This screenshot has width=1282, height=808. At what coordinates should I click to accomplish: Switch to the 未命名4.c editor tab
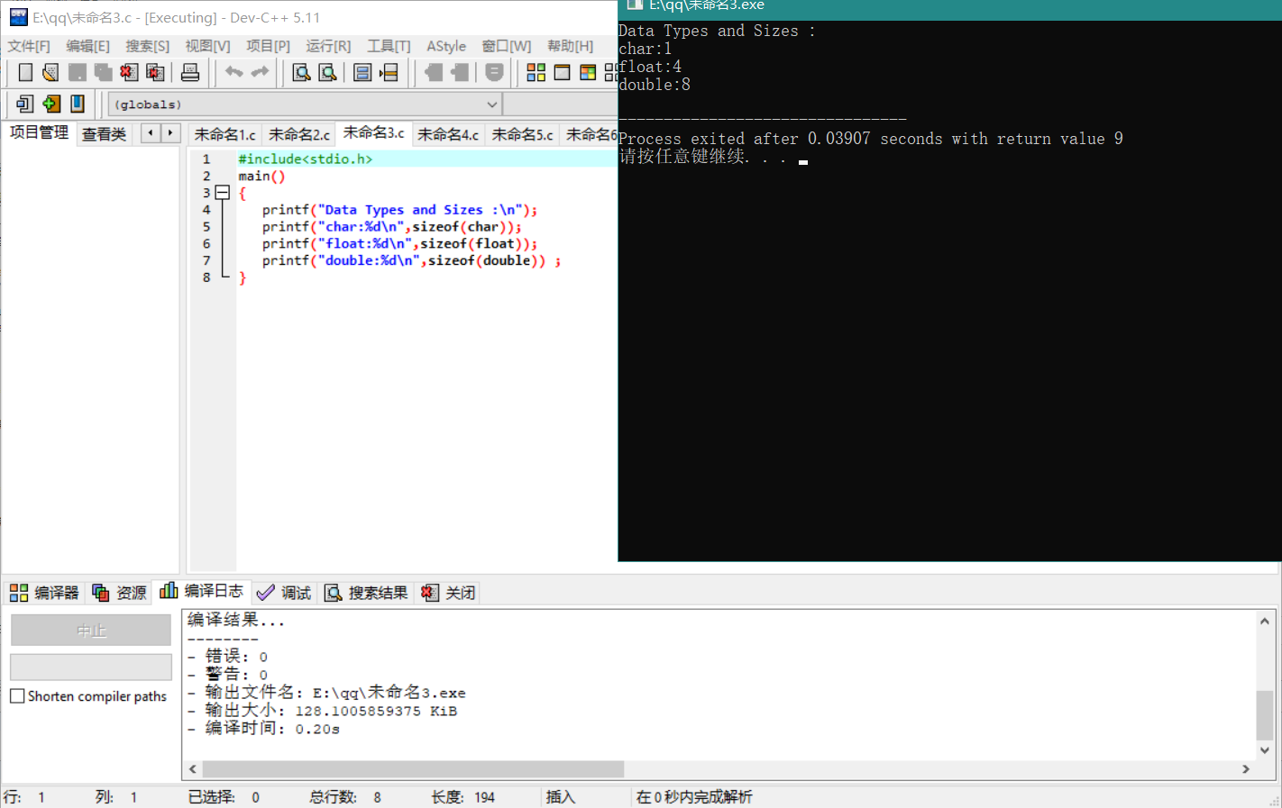point(448,135)
